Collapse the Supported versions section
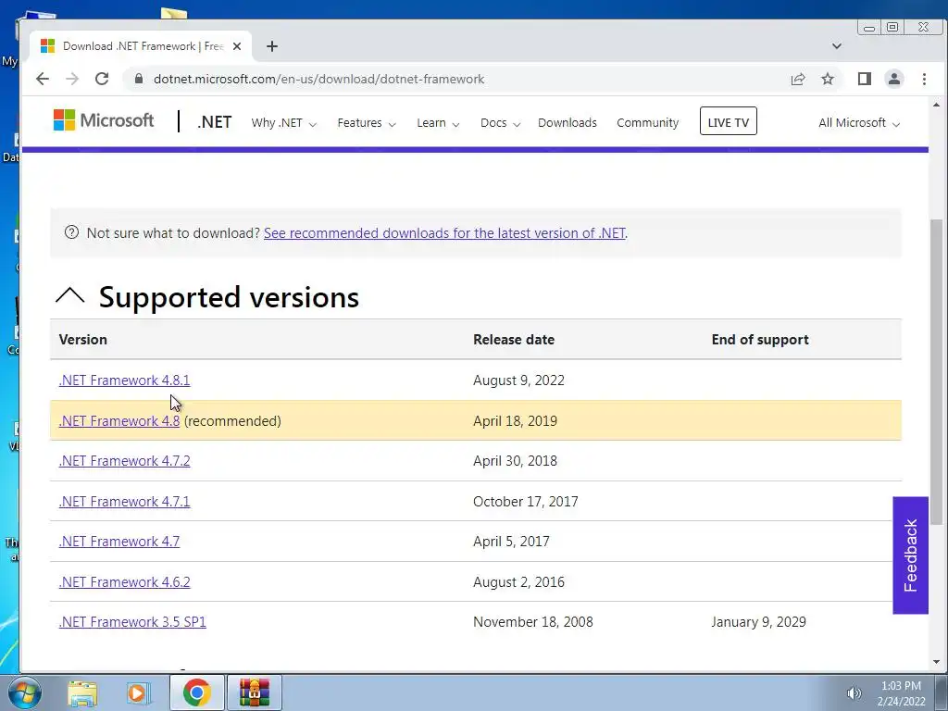 (x=70, y=296)
